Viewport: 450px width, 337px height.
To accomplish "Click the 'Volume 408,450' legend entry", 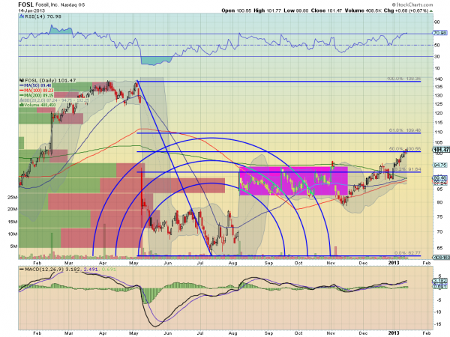I will (40, 105).
